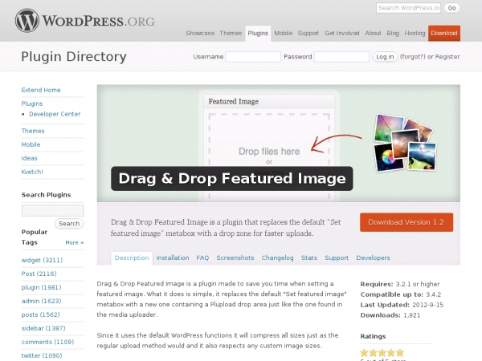Click the Downloads: 1,921 text
The height and width of the screenshot is (361, 482).
tap(390, 315)
